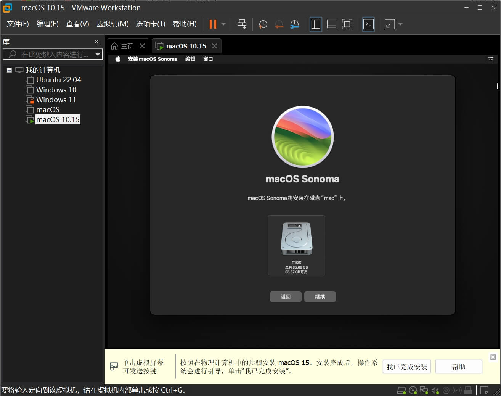Expand the library search dropdown
501x396 pixels.
98,54
